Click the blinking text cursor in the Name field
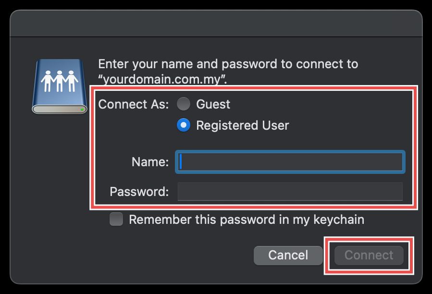Image resolution: width=432 pixels, height=294 pixels. [x=181, y=162]
